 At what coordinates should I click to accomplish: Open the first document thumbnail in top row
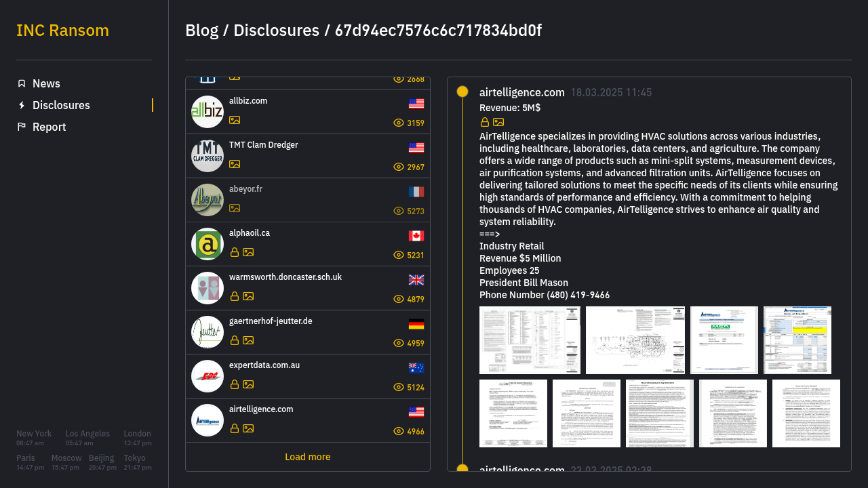530,340
